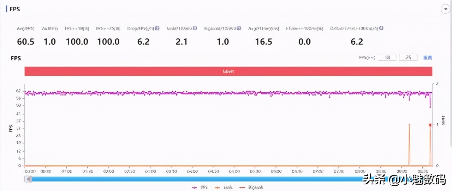Click the orange jank spike peak near 09:00
Screen dimensions: 452x191
coord(409,125)
